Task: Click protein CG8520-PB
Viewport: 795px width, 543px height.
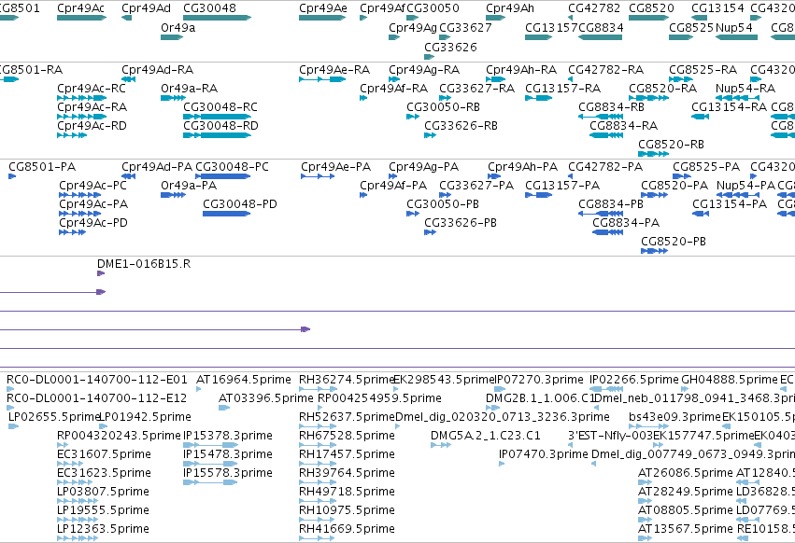Action: [x=674, y=242]
